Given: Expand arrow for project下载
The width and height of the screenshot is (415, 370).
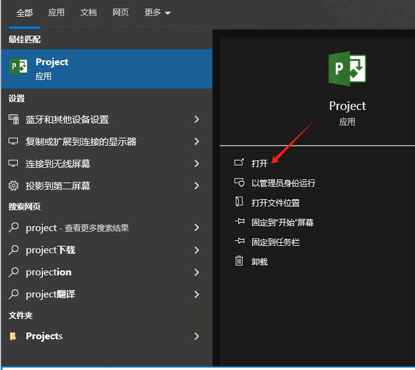Looking at the screenshot, I should (196, 250).
